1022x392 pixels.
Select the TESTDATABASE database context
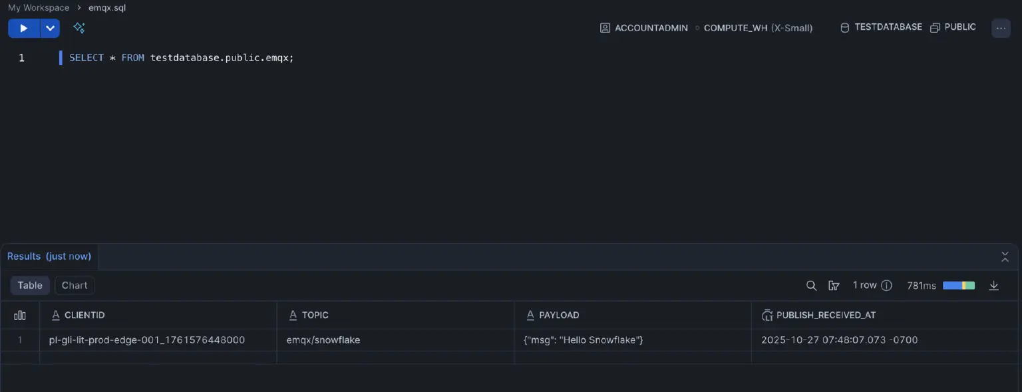[881, 27]
